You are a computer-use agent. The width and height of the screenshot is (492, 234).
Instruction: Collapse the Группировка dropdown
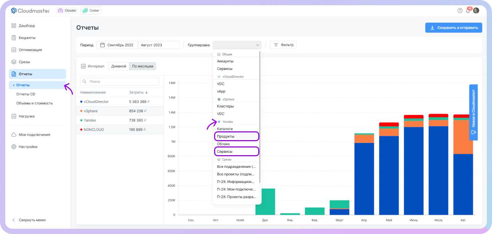pos(258,45)
